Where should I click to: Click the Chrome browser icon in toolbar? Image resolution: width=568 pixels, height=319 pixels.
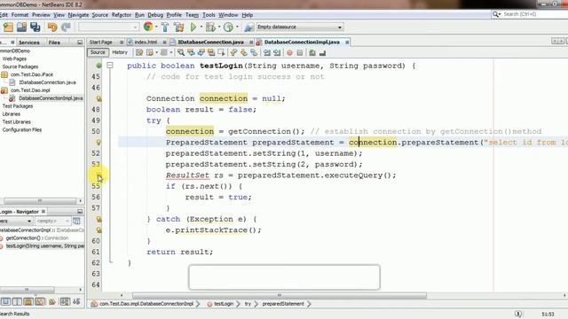[148, 27]
